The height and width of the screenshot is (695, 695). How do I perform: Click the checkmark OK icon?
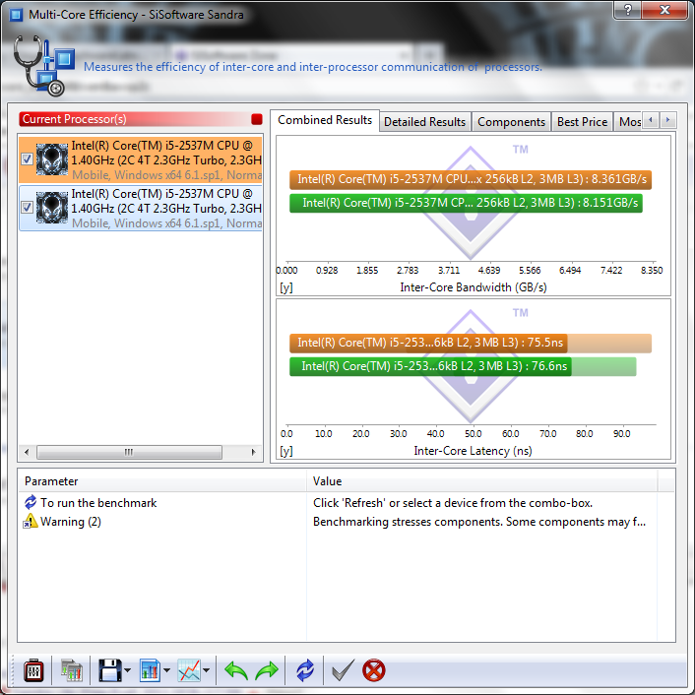coord(343,669)
